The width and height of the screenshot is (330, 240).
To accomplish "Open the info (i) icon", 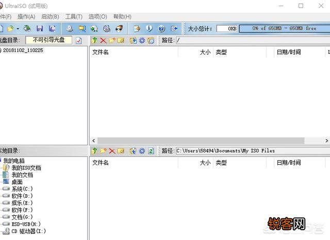I will tap(149, 28).
